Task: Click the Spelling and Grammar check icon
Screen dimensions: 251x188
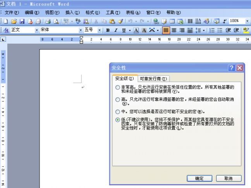Action: (78, 21)
